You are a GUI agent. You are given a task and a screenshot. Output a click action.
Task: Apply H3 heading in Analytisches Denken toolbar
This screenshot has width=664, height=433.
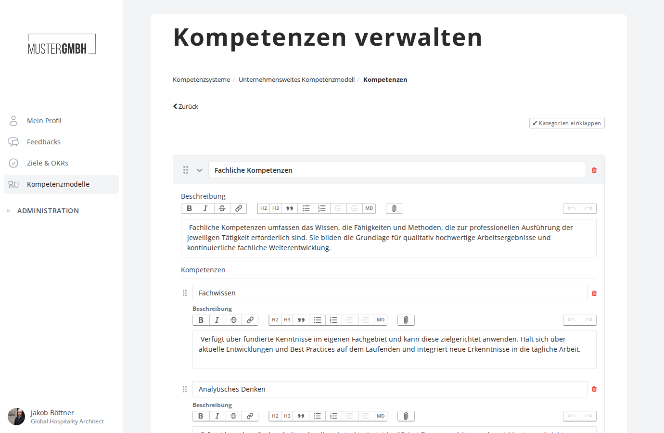coord(287,416)
